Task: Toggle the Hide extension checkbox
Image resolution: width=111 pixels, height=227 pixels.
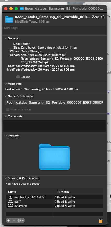Action: 8,109
